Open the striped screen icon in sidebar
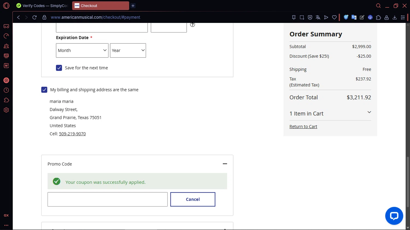The width and height of the screenshot is (410, 230). 6,56
